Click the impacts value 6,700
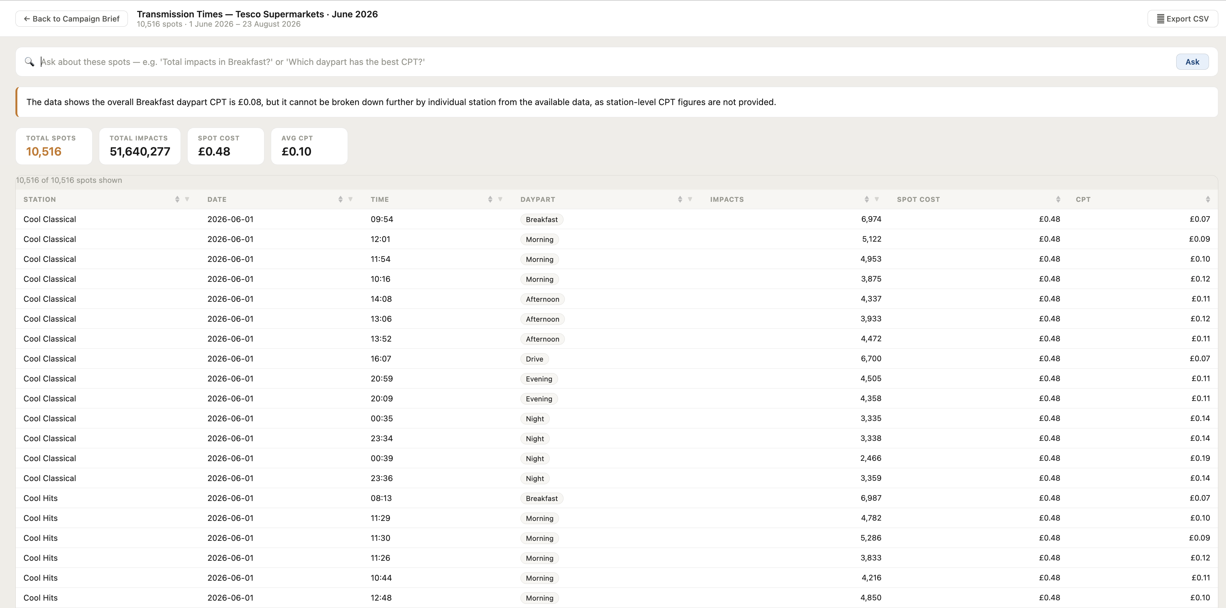The image size is (1226, 608). [871, 359]
